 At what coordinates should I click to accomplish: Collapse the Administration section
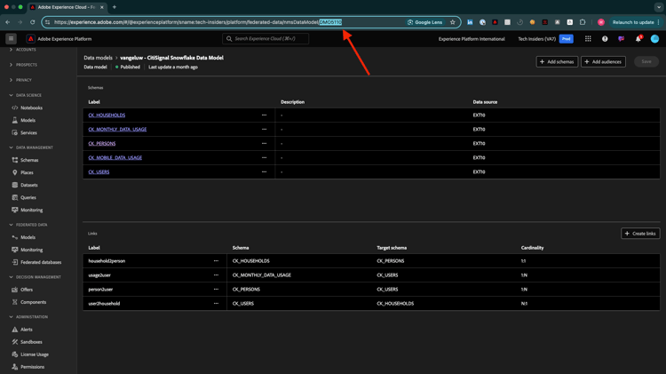coord(28,317)
